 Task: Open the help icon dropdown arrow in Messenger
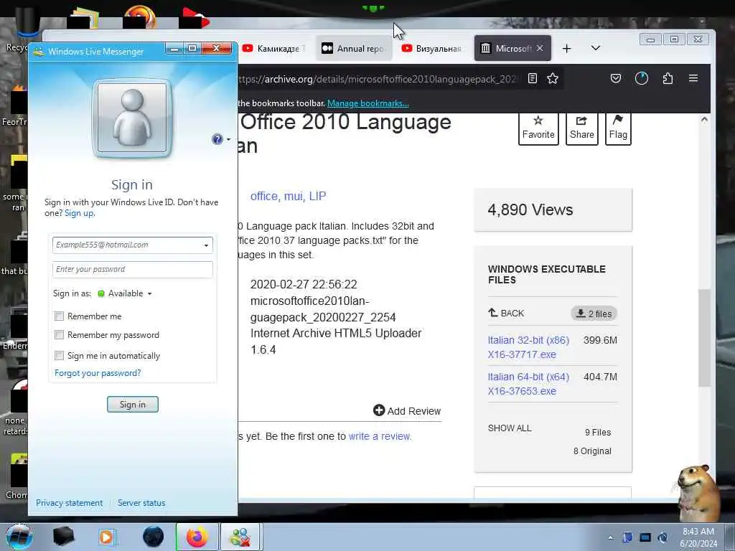coord(228,140)
